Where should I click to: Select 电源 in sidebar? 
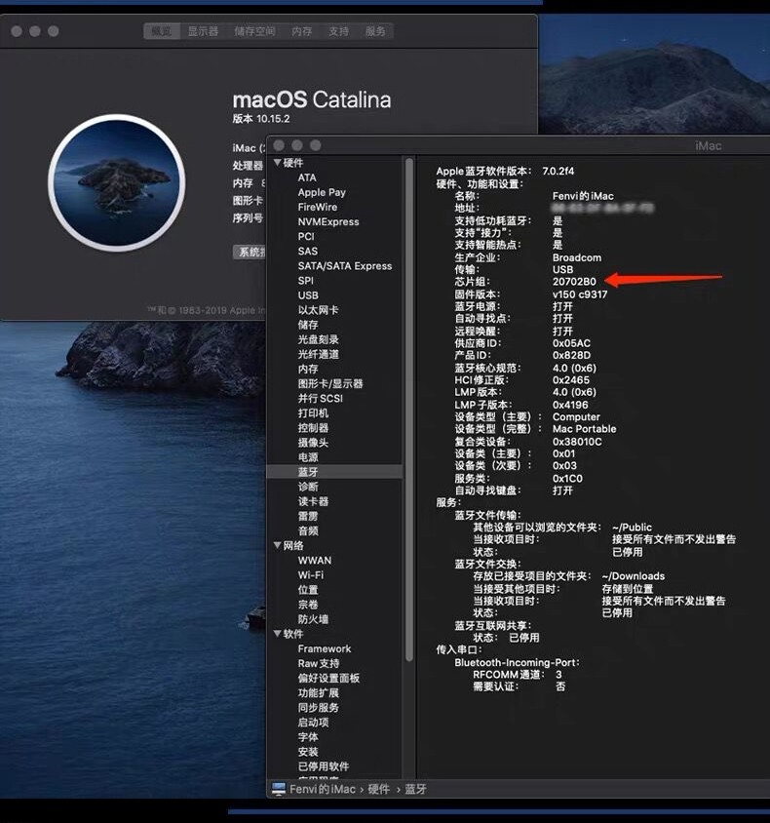click(x=308, y=456)
